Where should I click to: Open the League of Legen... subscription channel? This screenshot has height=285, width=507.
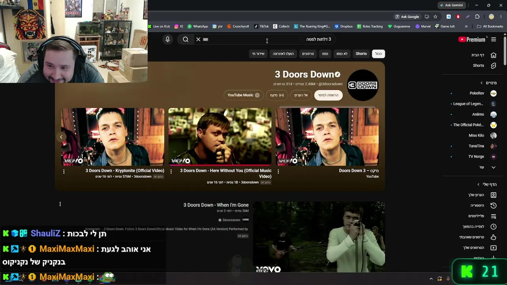coord(474,104)
